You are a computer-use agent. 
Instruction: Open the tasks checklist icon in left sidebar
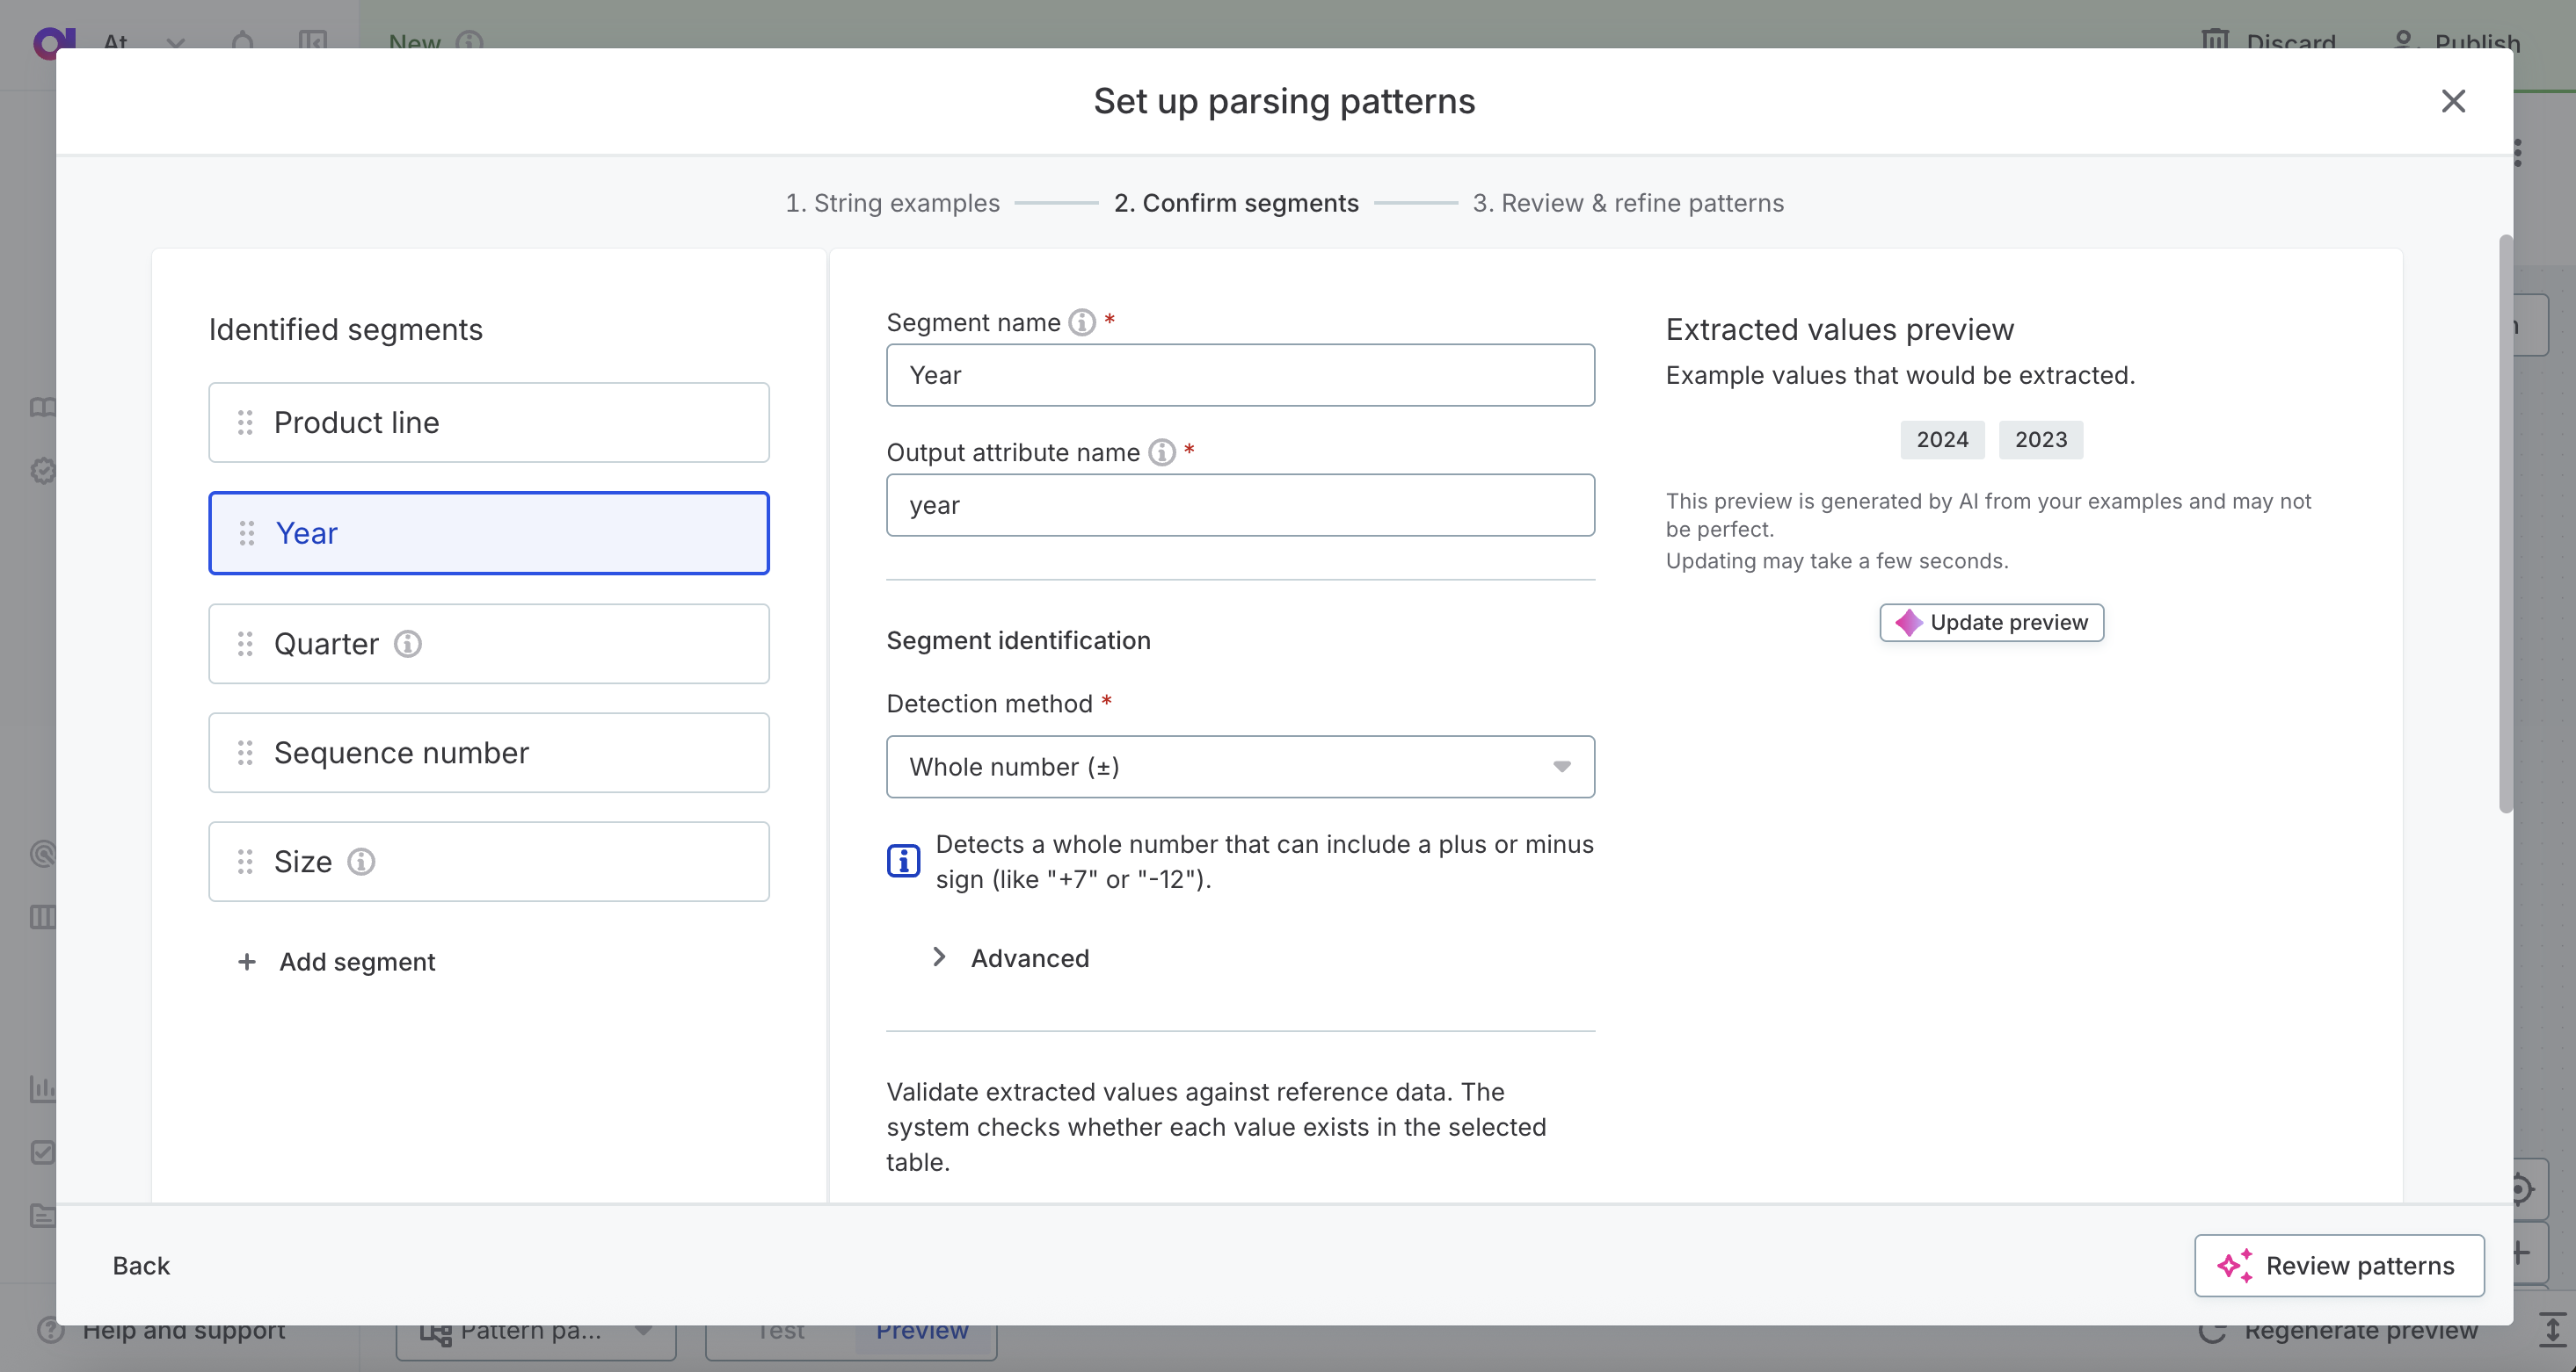[x=43, y=1153]
